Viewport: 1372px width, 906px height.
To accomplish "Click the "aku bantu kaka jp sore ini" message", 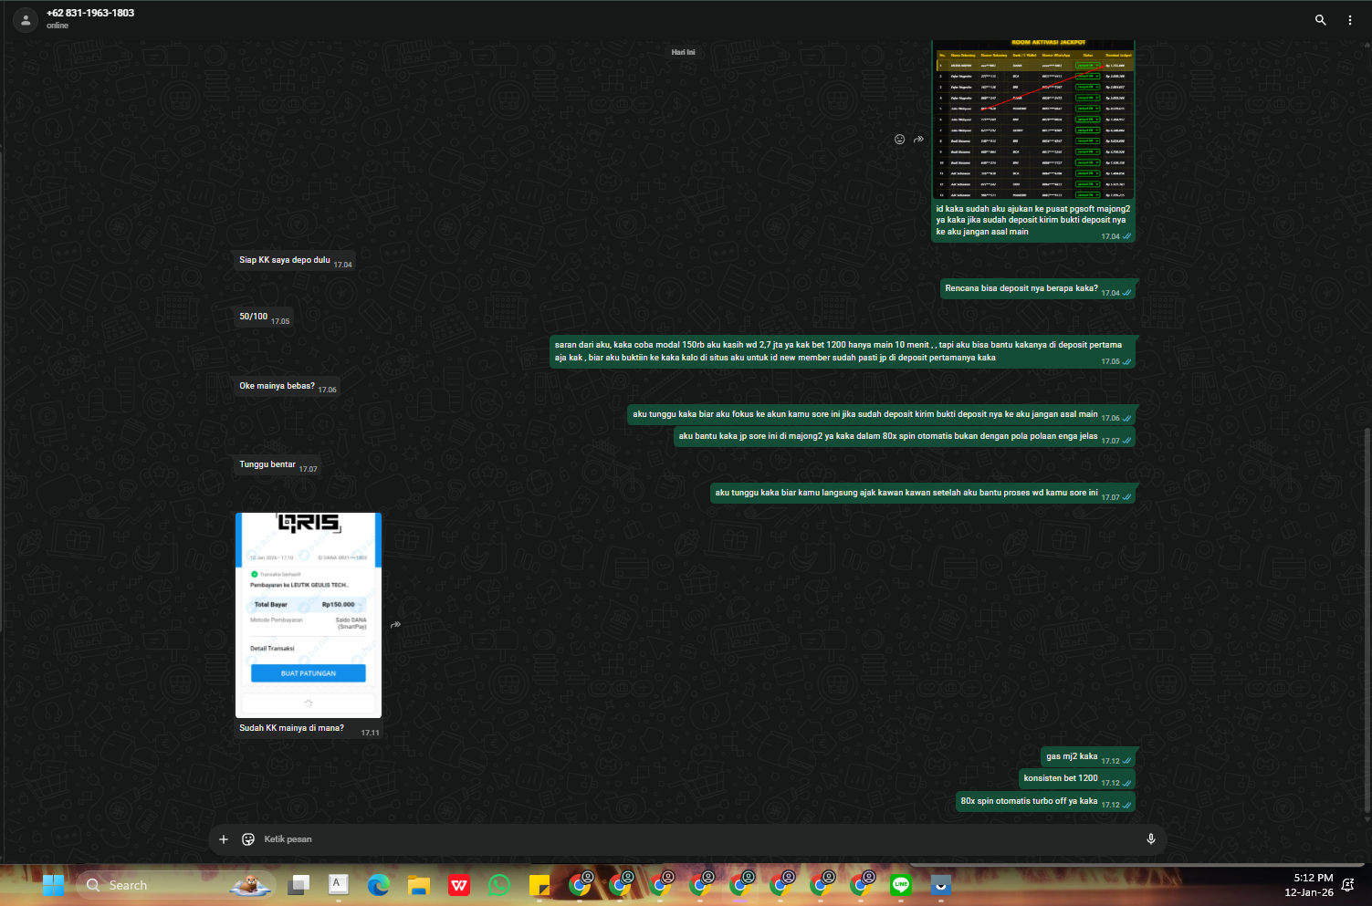I will pos(905,436).
